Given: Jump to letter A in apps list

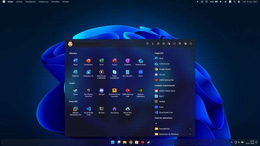Looking at the screenshot, I should click(156, 123).
